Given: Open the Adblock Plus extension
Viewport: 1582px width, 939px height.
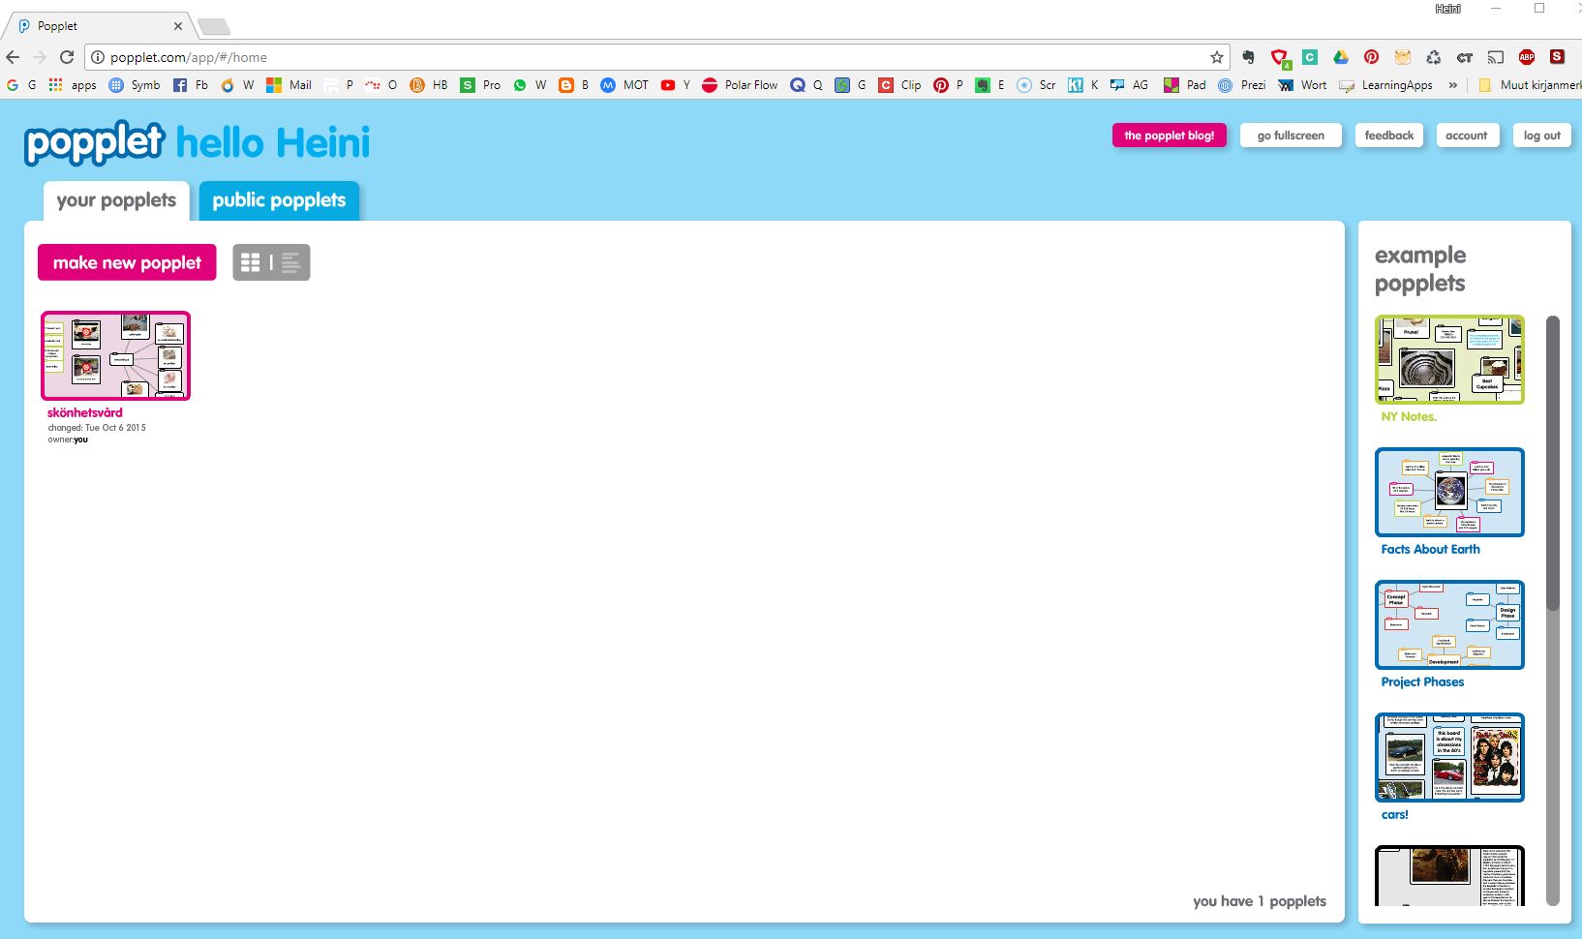Looking at the screenshot, I should point(1526,57).
